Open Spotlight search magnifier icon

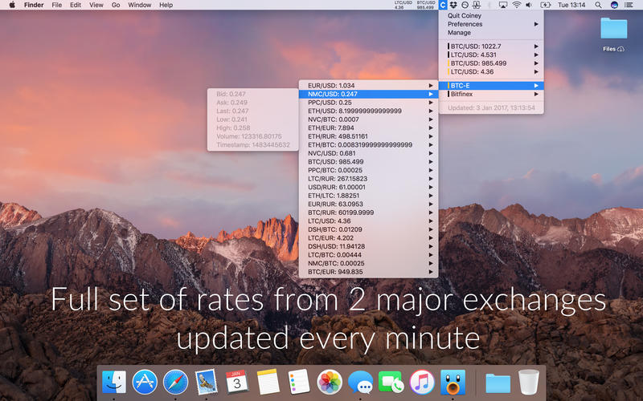(598, 5)
